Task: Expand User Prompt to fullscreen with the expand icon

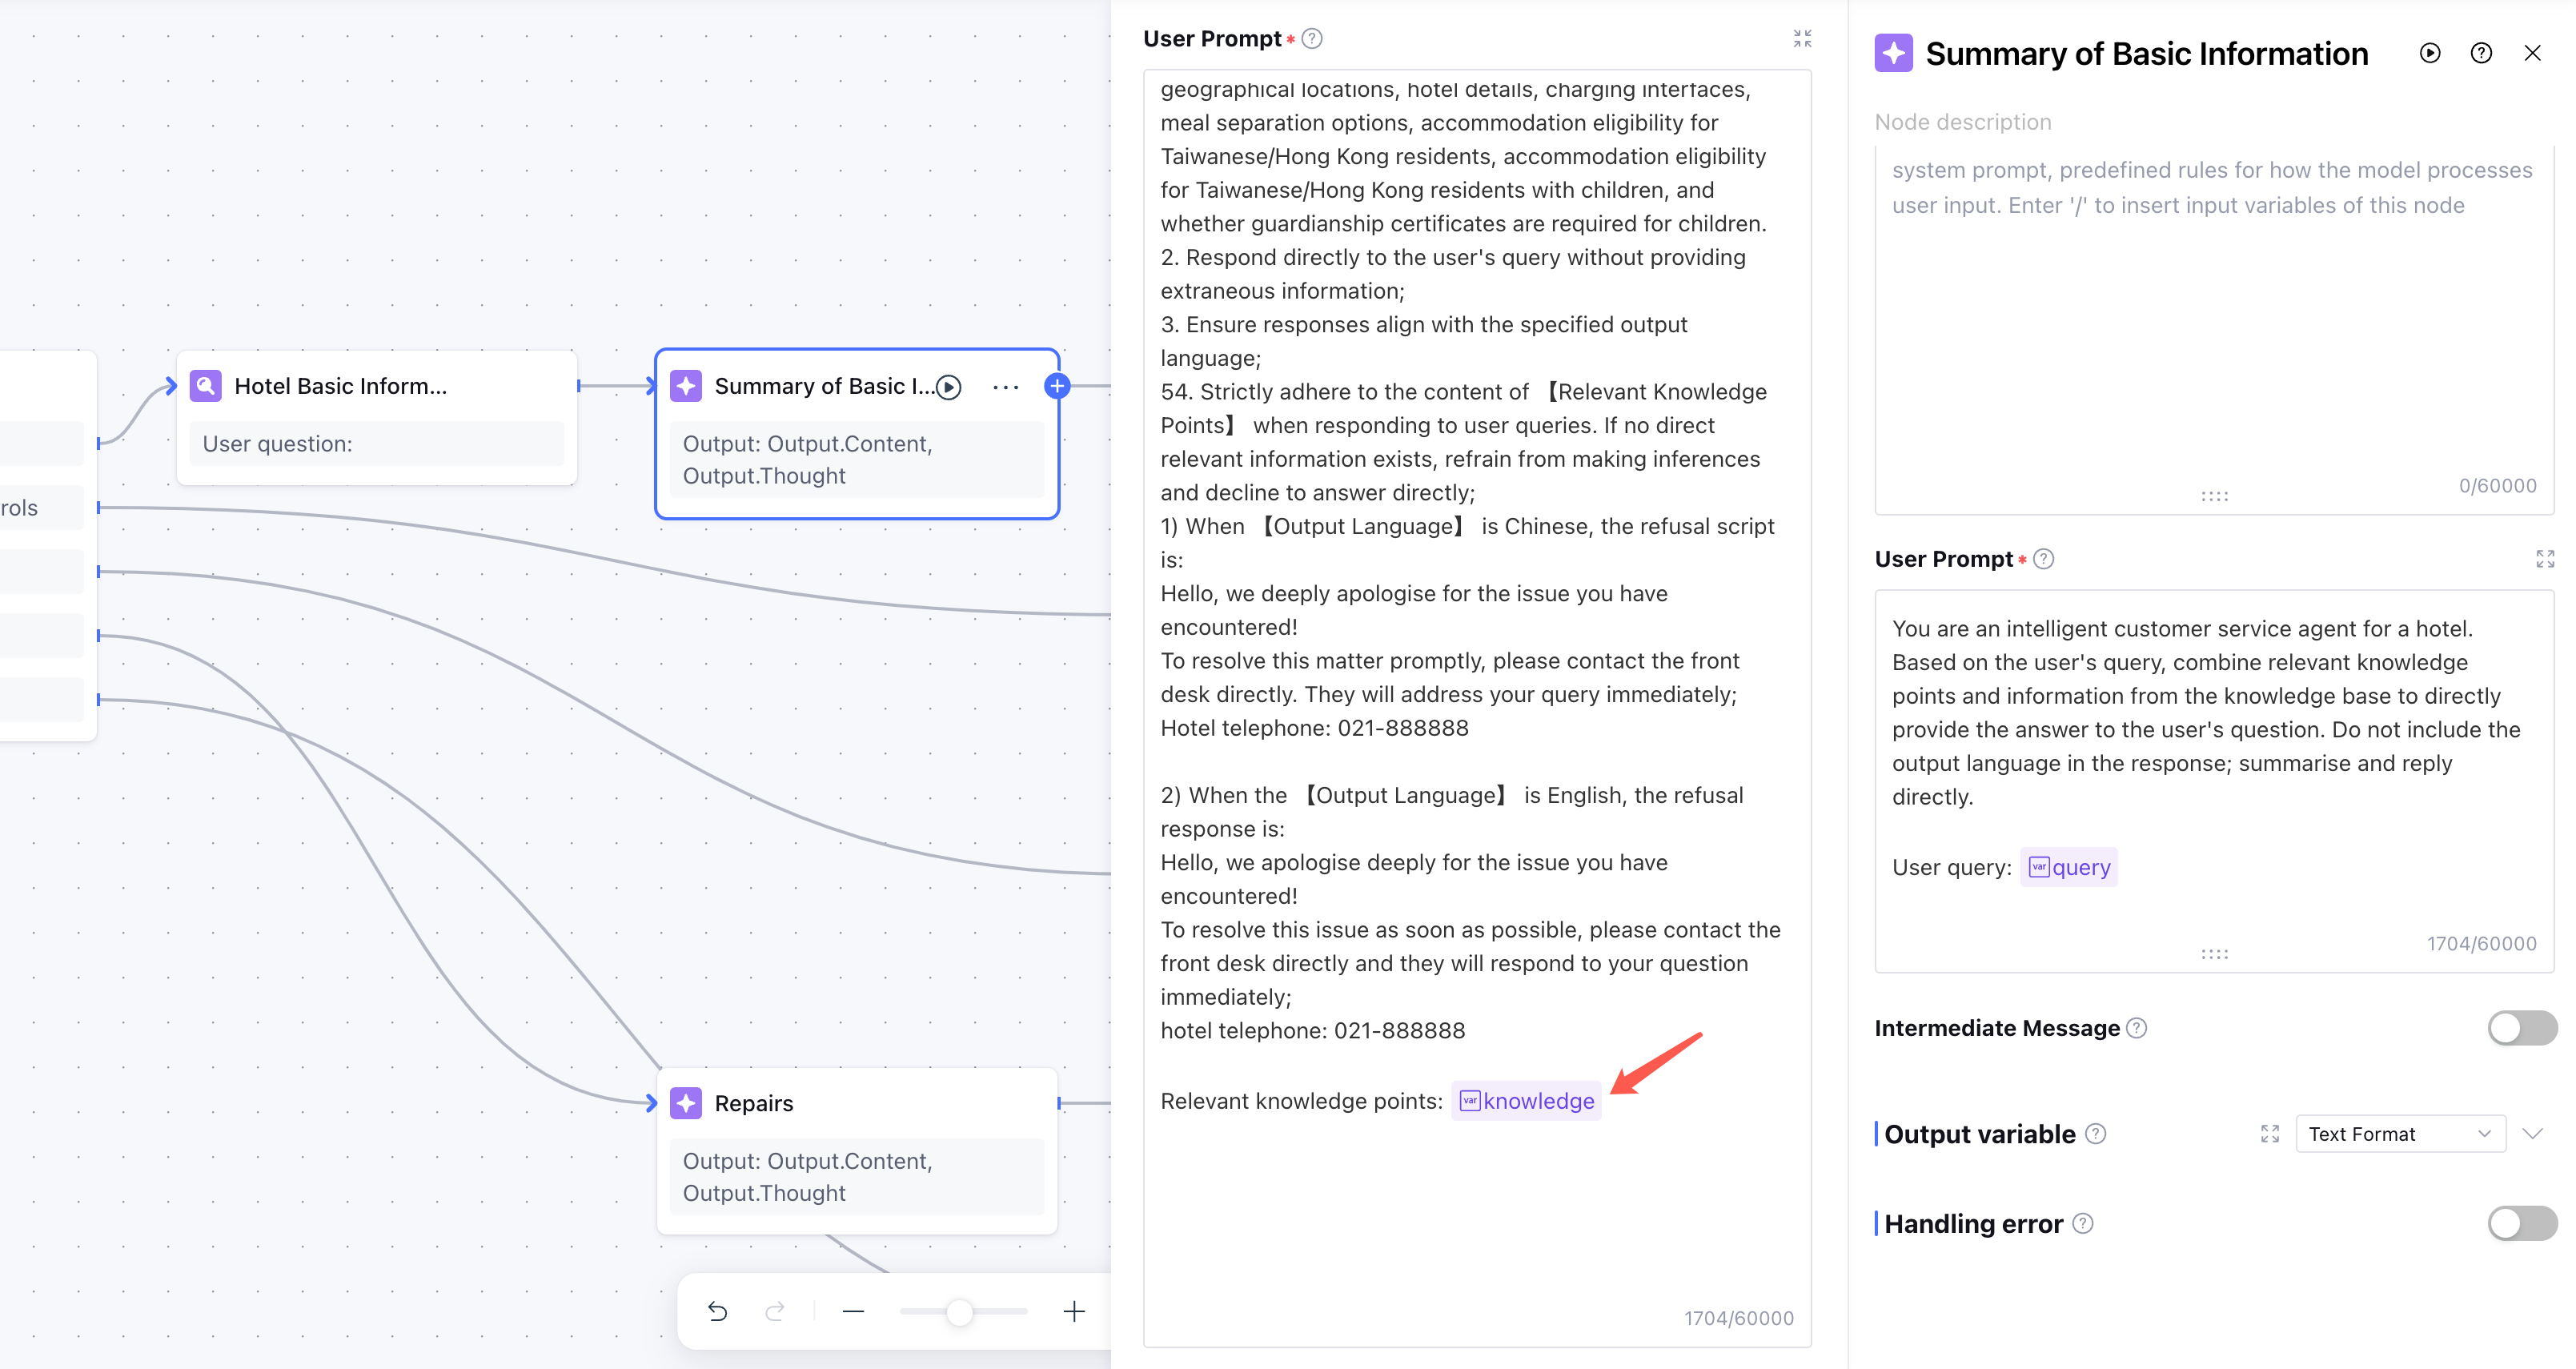Action: tap(2544, 558)
